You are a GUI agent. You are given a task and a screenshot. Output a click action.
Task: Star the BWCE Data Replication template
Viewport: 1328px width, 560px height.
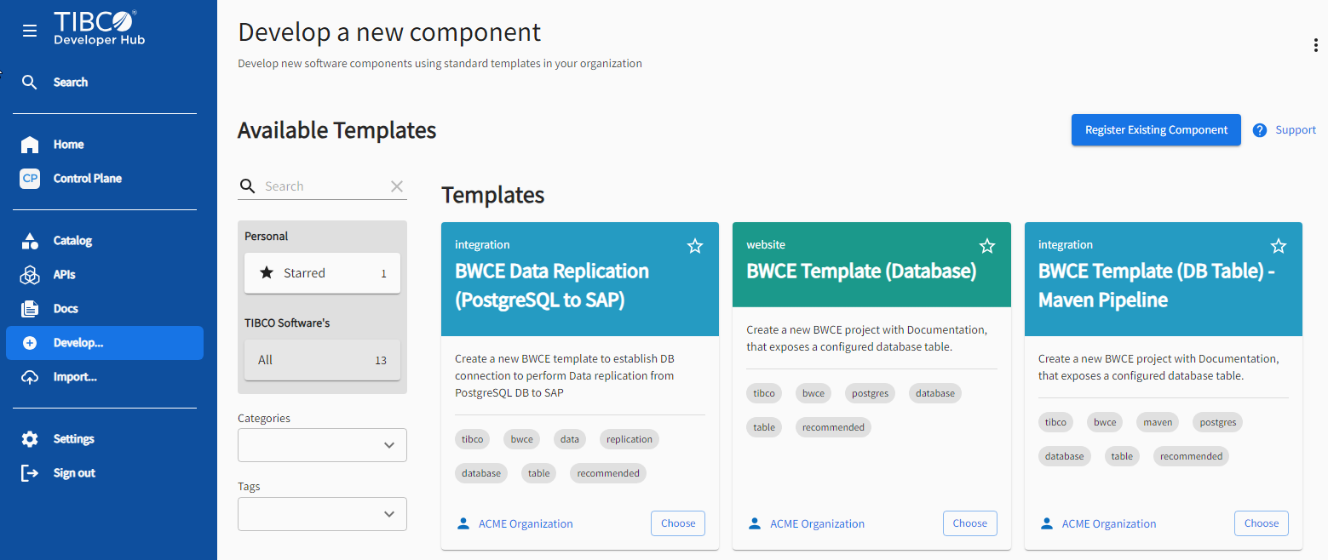pos(695,246)
